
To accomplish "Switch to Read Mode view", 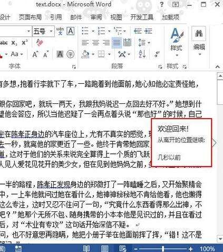I will tap(86, 248).
